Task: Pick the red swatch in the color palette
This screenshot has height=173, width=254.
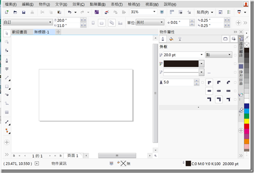Action: coord(247,126)
